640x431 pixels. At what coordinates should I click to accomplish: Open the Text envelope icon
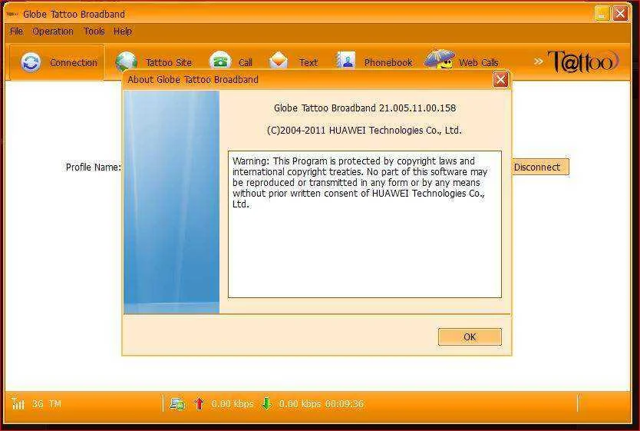279,61
